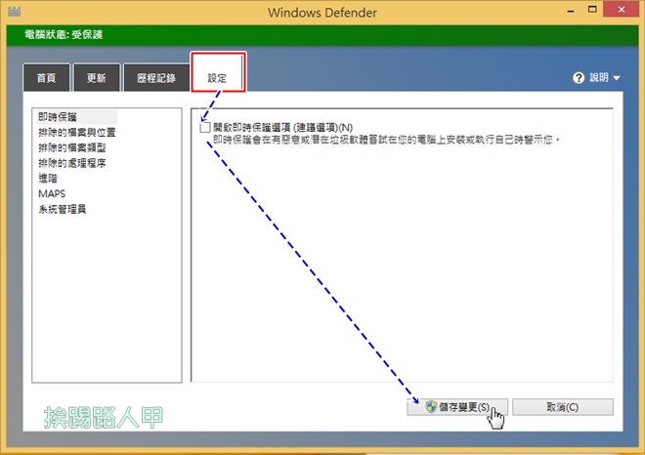
Task: Click the 儲存變更(S) button
Action: 455,407
